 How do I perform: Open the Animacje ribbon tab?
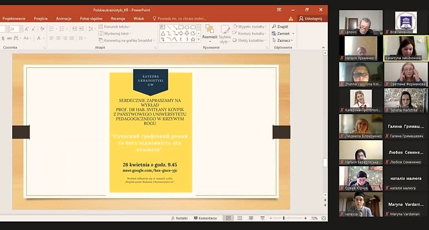(x=64, y=18)
